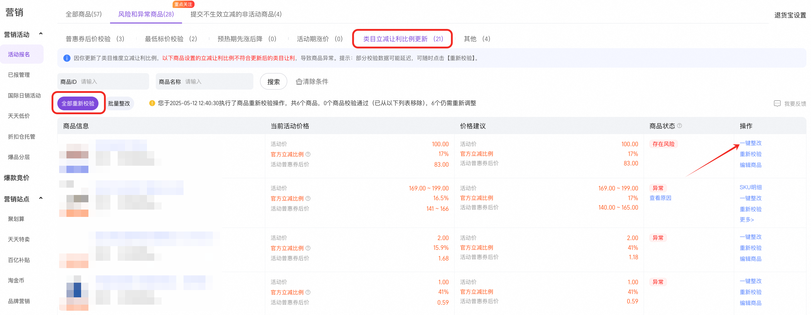Click 一键整改 for 2.00 priced product
This screenshot has height=315, width=811.
(750, 237)
